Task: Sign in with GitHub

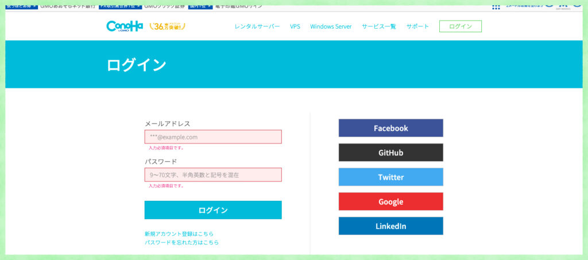Action: click(390, 153)
